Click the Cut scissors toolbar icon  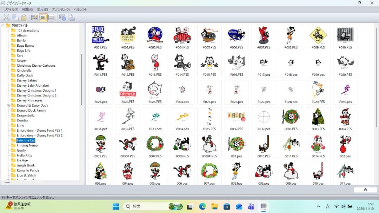pyautogui.click(x=6, y=18)
